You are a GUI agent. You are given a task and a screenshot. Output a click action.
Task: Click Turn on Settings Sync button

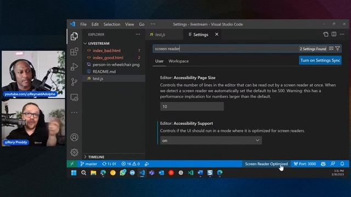pyautogui.click(x=320, y=60)
